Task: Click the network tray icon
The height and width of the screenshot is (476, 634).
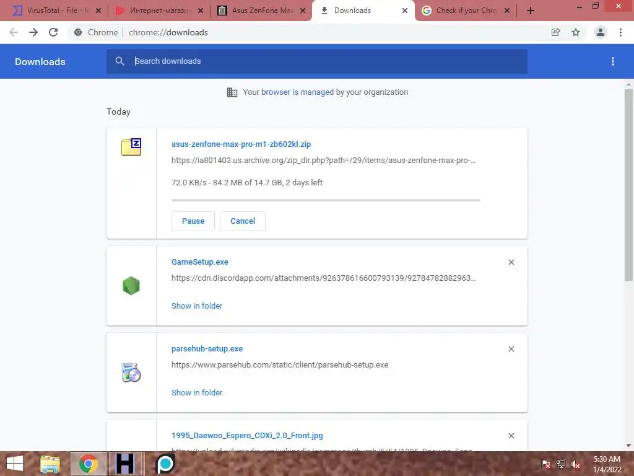Action: [x=561, y=464]
